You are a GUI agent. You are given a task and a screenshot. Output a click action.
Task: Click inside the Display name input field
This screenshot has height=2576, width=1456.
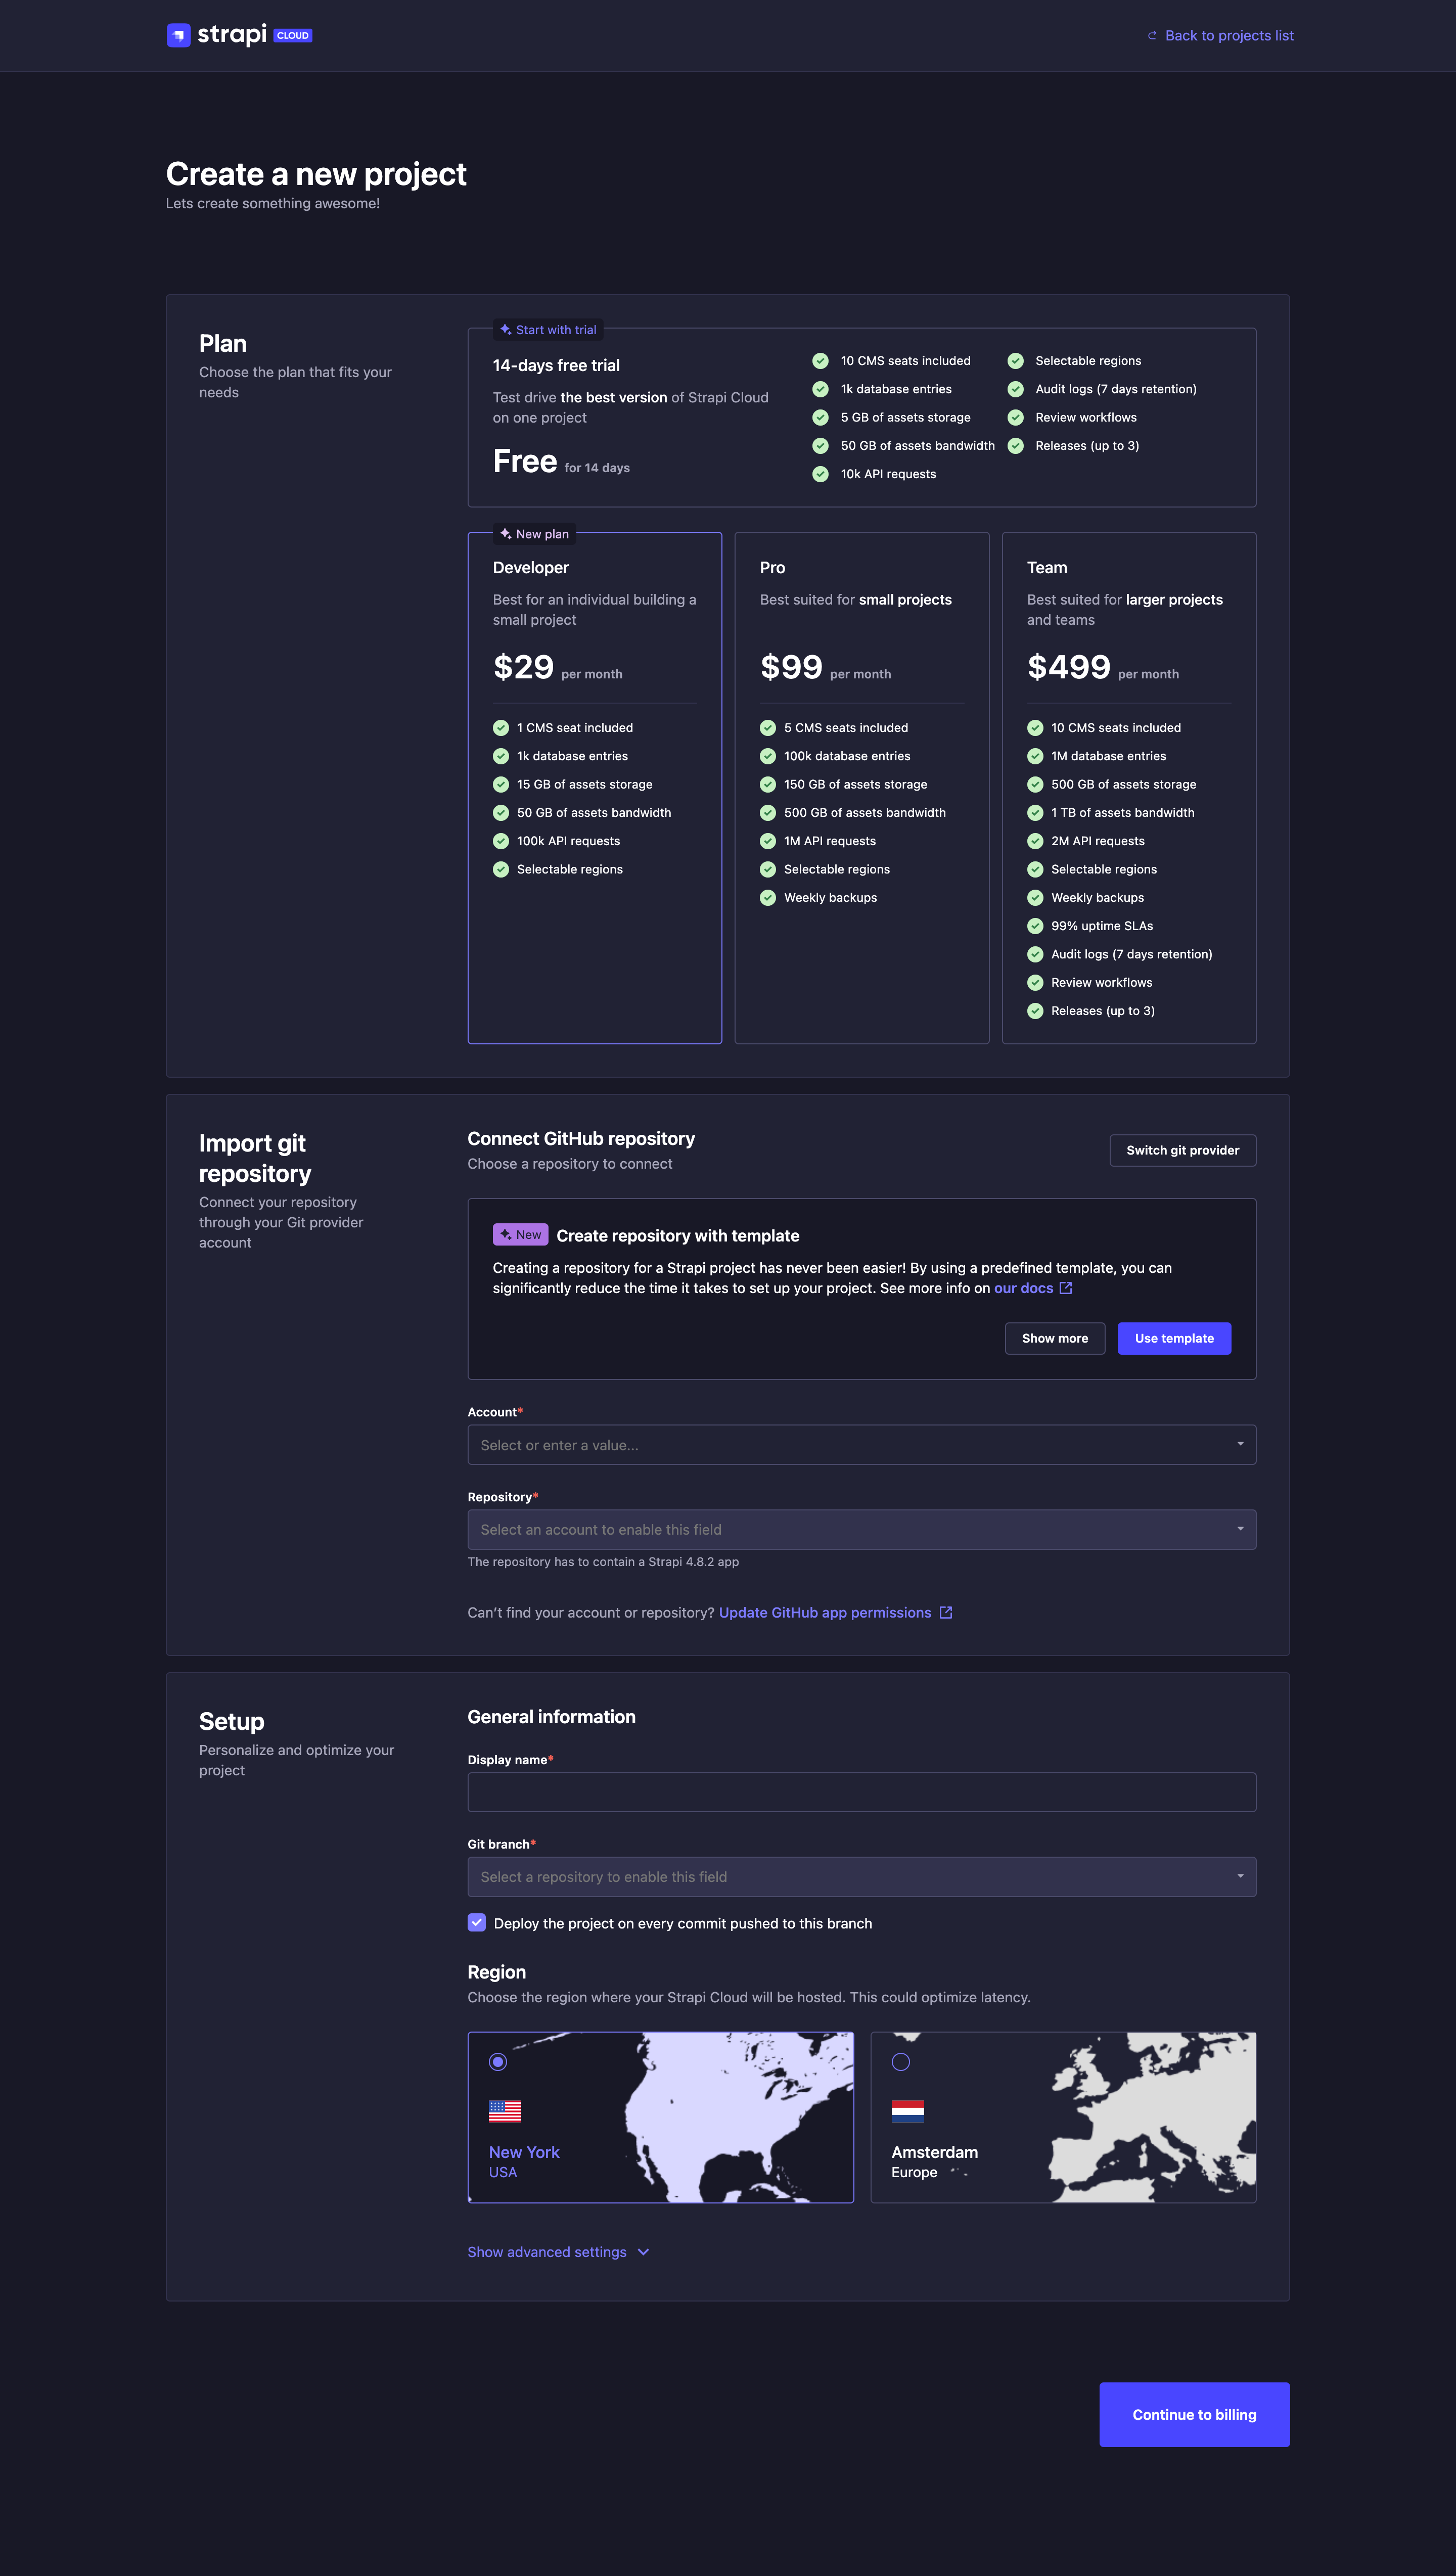(x=861, y=1791)
